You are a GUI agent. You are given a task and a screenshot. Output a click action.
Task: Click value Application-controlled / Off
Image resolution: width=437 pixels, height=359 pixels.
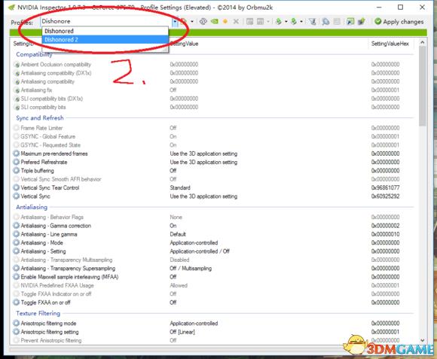tap(200, 251)
